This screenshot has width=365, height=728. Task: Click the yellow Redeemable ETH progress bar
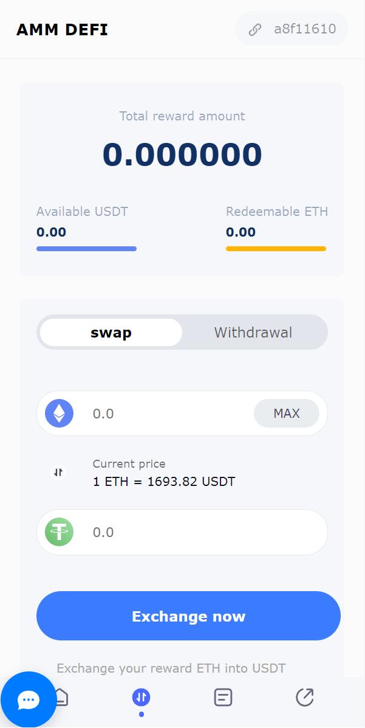click(x=276, y=249)
